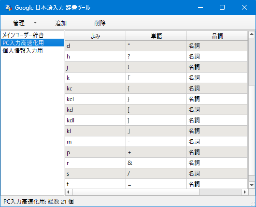
Task: Click the 品詞 cell in the m row
Action: [x=217, y=141]
